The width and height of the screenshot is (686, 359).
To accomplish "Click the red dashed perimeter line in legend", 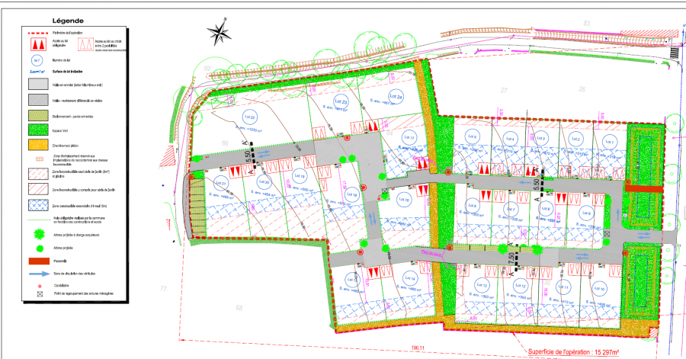I will [36, 34].
